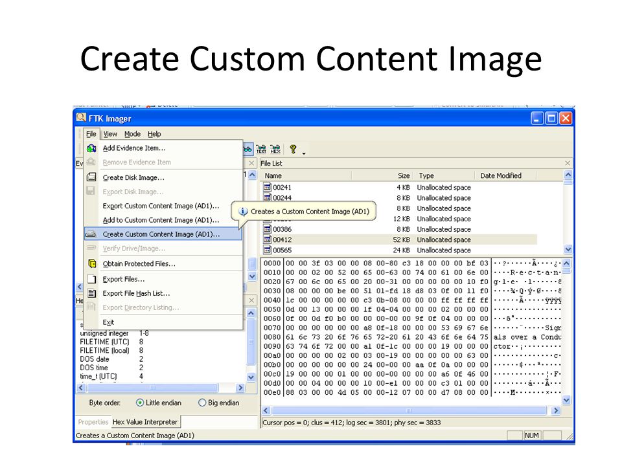Choose Exit from File menu
Viewport: 622px width, 466px height.
163,322
